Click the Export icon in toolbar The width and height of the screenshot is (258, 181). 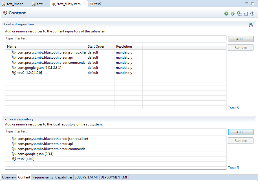[246, 13]
